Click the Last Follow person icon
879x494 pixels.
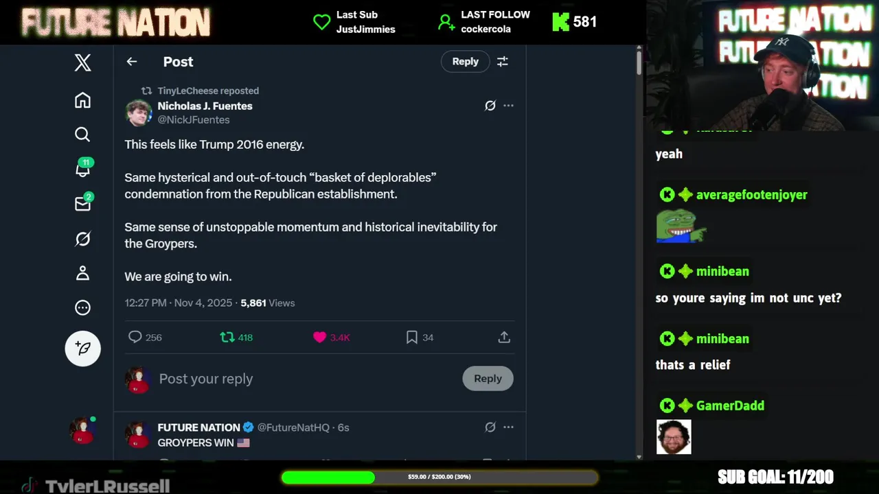pos(446,22)
